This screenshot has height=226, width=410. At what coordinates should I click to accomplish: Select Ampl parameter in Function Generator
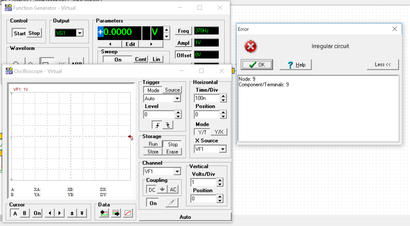click(183, 43)
